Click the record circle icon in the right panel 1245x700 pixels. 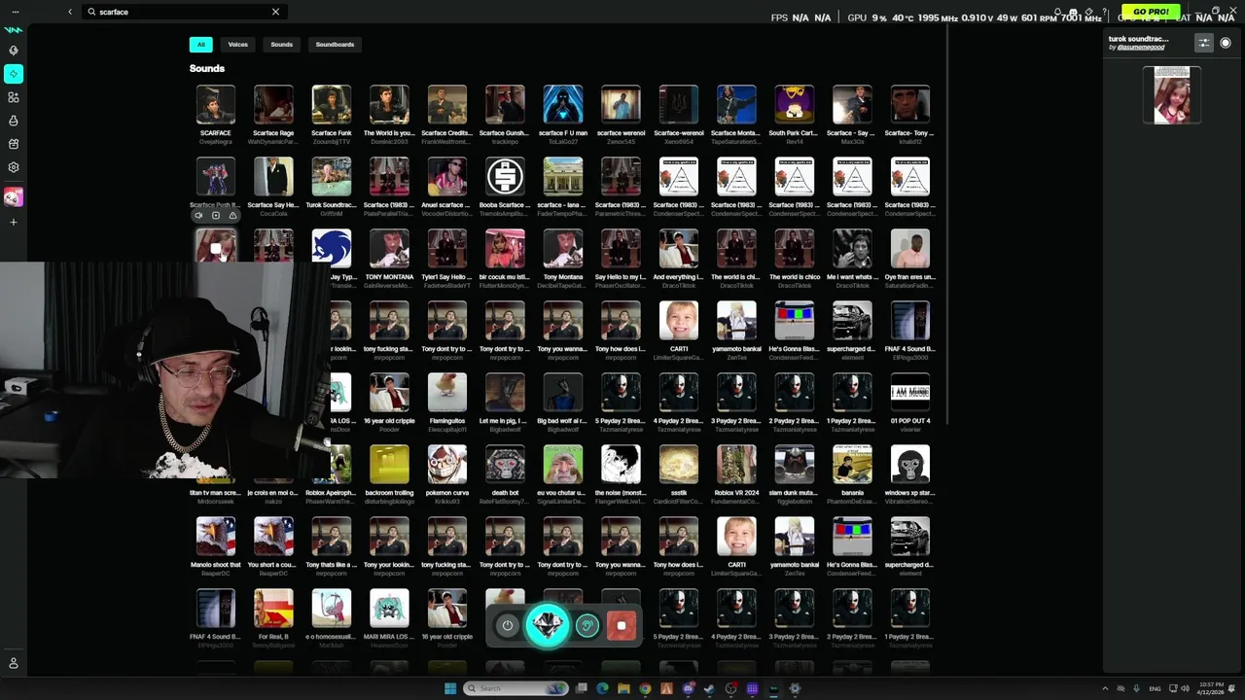click(x=1226, y=43)
